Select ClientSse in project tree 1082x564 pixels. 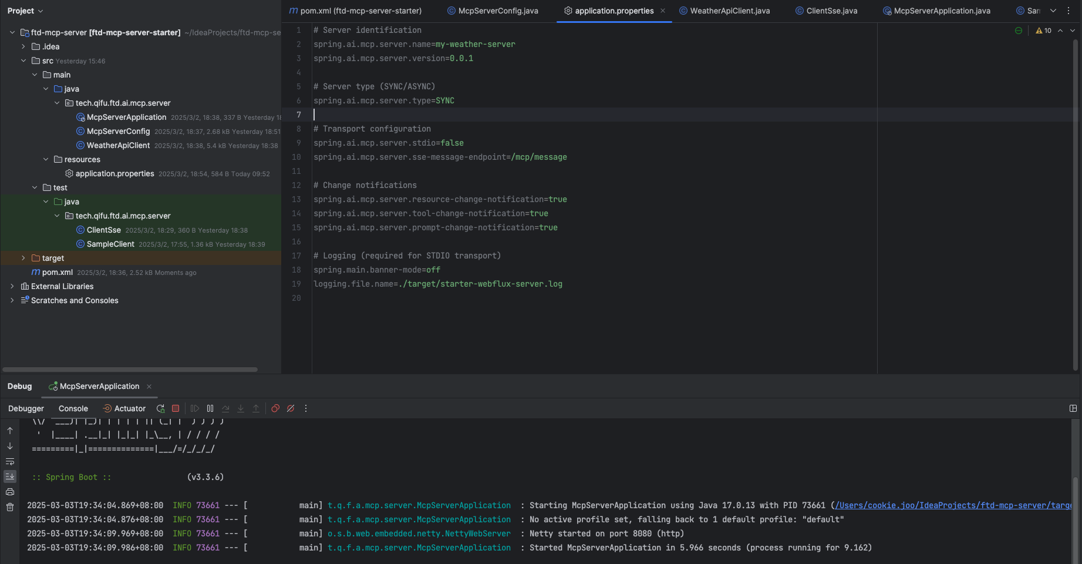pos(103,230)
